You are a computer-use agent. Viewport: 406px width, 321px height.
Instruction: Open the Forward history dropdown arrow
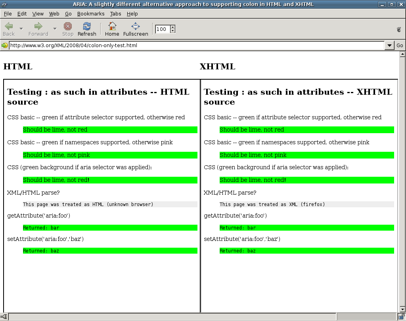(x=55, y=29)
